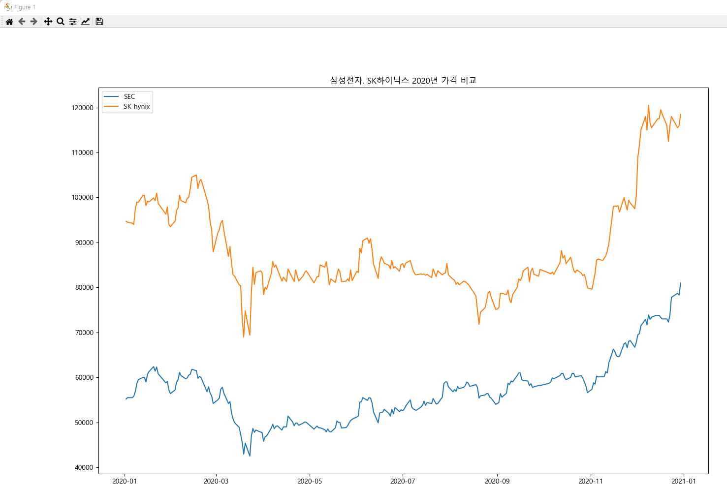Image resolution: width=727 pixels, height=487 pixels.
Task: Reset the plot to original home view
Action: [x=9, y=21]
